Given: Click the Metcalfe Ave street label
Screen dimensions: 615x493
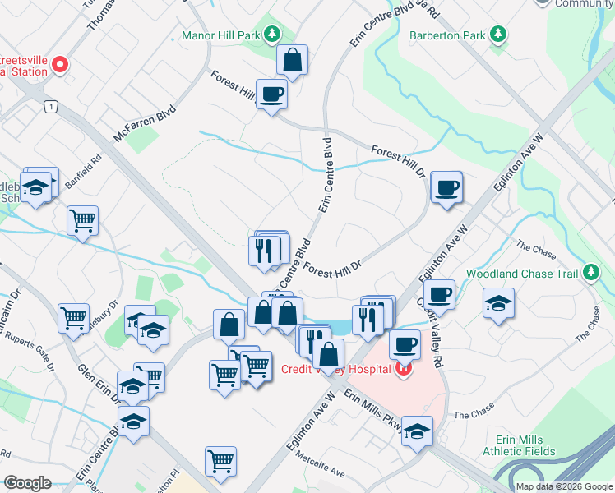Looking at the screenshot, I should click(x=320, y=464).
